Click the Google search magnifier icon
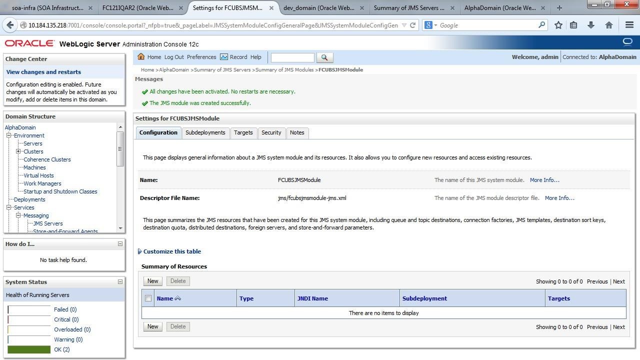Screen dimensions: 640x360 (x=541, y=25)
